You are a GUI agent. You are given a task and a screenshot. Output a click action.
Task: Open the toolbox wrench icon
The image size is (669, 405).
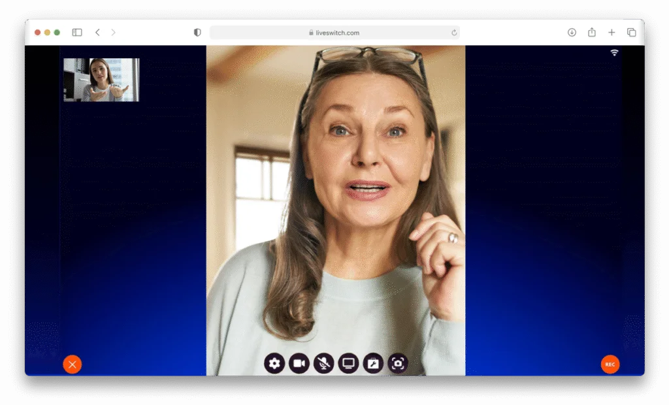pos(373,364)
